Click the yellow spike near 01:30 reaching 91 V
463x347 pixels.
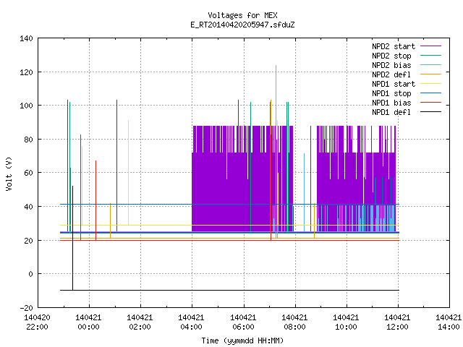(128, 172)
